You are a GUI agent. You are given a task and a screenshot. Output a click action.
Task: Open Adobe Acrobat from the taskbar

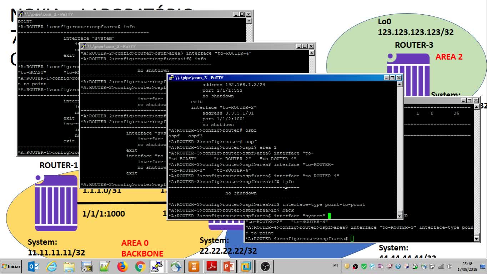coord(211,266)
